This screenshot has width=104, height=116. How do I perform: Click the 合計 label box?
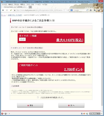coord(22,39)
